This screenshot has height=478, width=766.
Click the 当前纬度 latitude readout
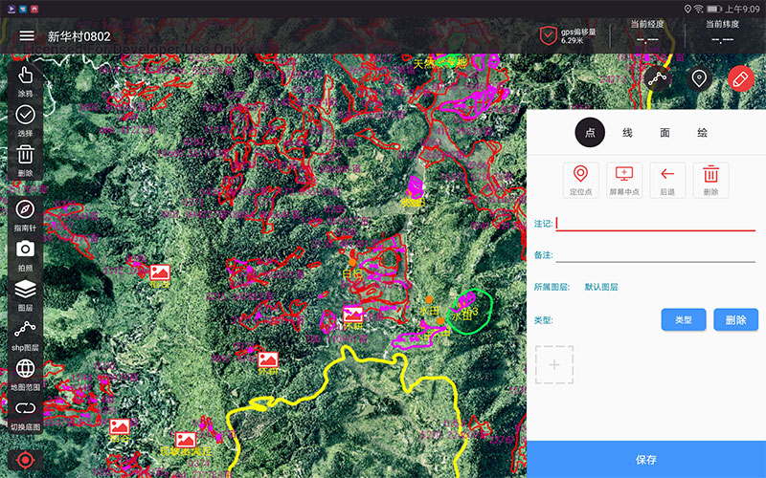click(x=723, y=32)
